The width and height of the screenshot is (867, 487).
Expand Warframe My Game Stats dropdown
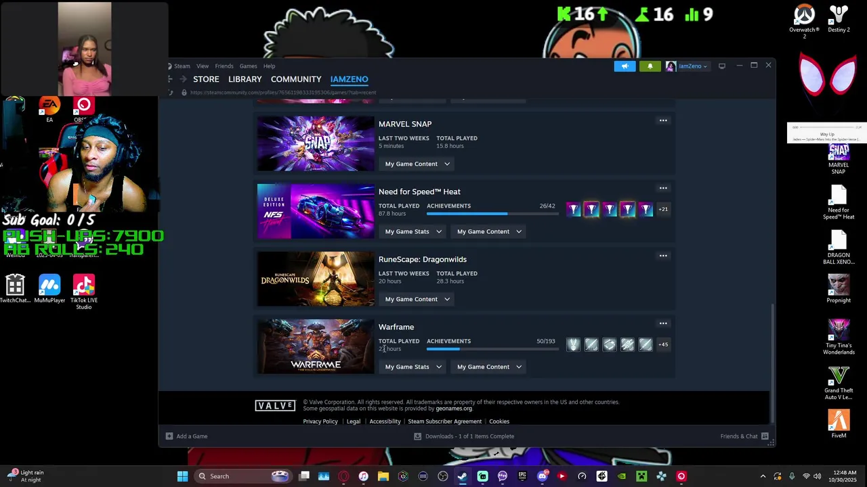[x=413, y=367]
